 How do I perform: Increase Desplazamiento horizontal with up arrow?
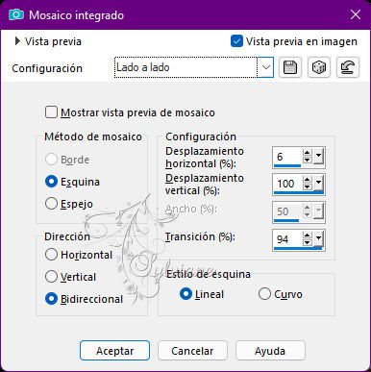pyautogui.click(x=307, y=153)
